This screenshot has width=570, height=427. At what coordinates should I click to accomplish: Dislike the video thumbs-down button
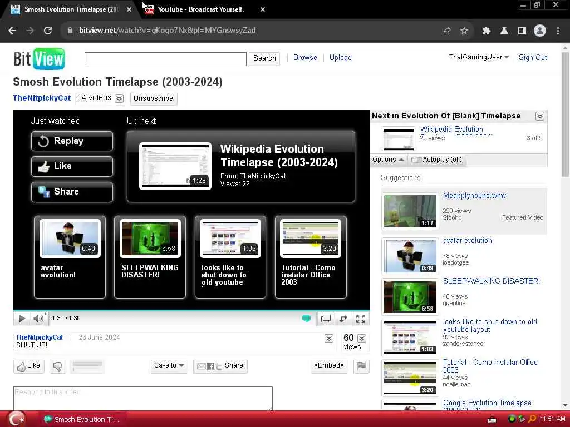(58, 366)
